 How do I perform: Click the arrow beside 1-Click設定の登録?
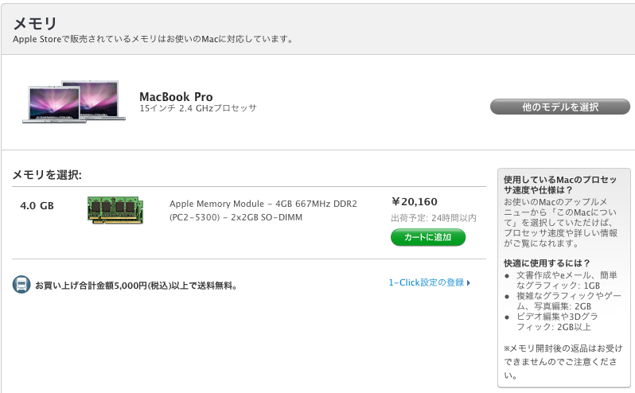click(469, 283)
